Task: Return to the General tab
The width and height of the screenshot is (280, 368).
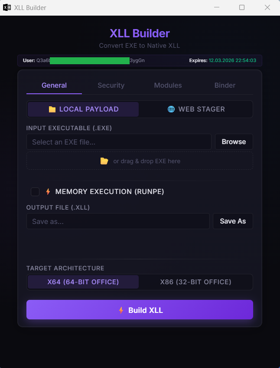Action: point(54,85)
